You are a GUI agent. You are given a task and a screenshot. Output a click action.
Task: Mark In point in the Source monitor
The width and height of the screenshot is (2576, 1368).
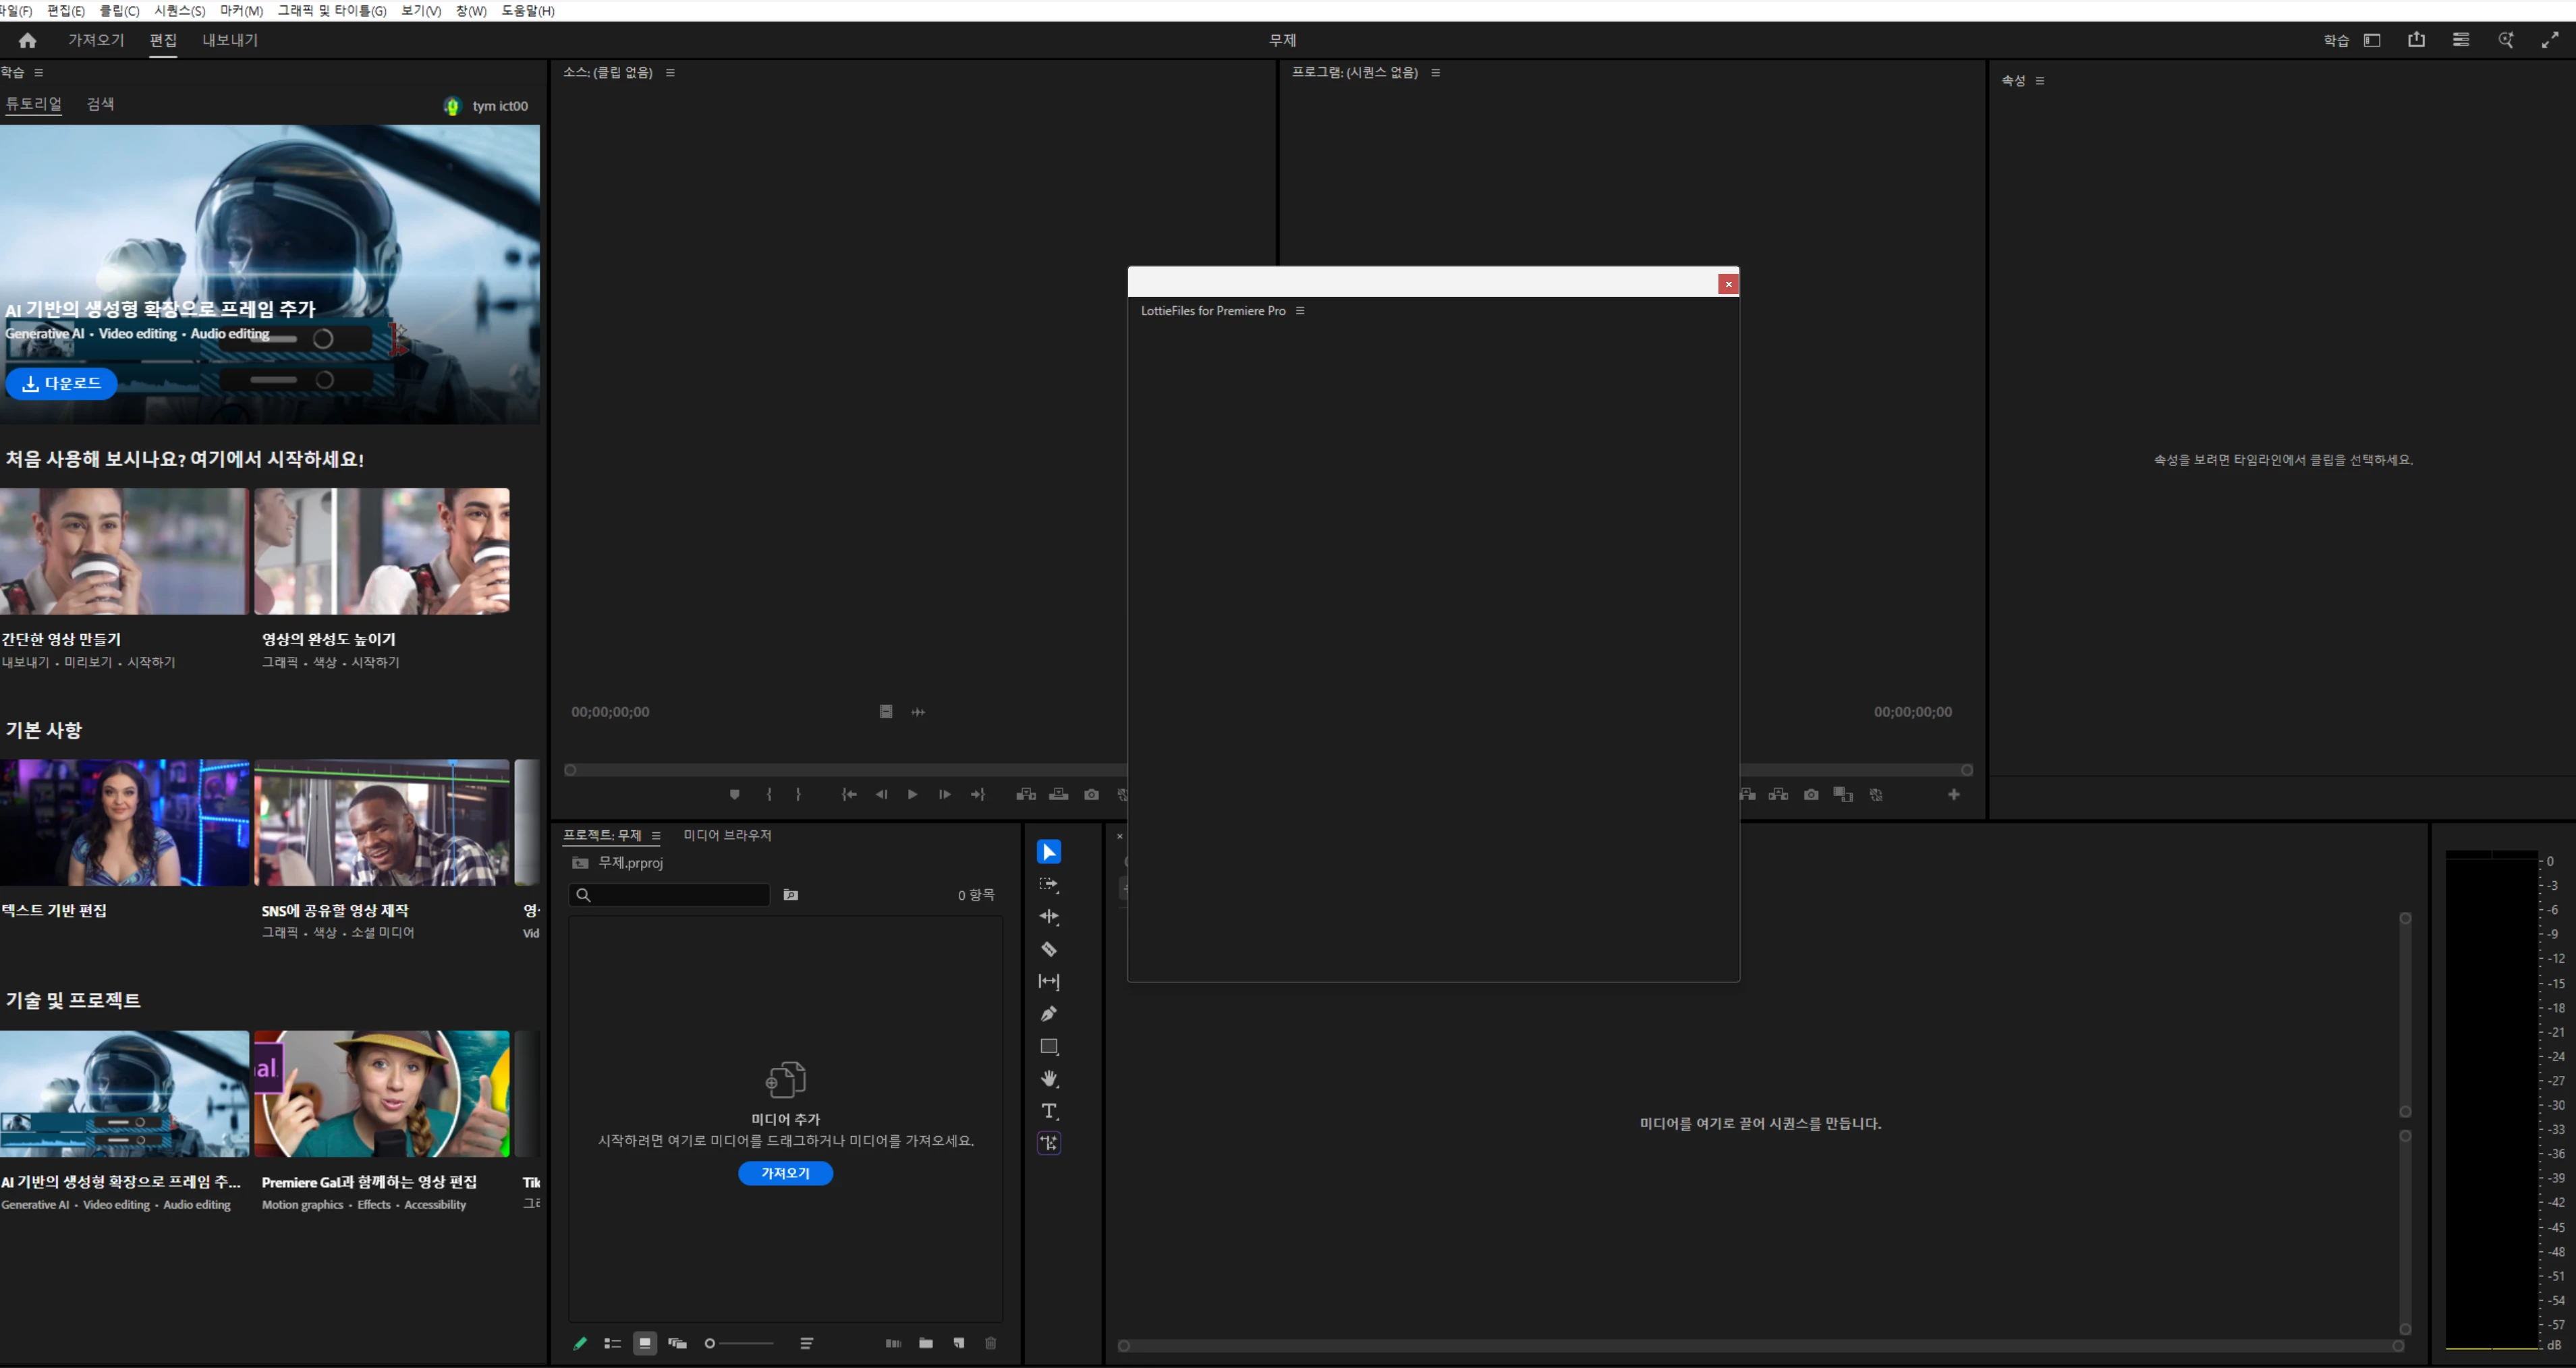(x=769, y=795)
